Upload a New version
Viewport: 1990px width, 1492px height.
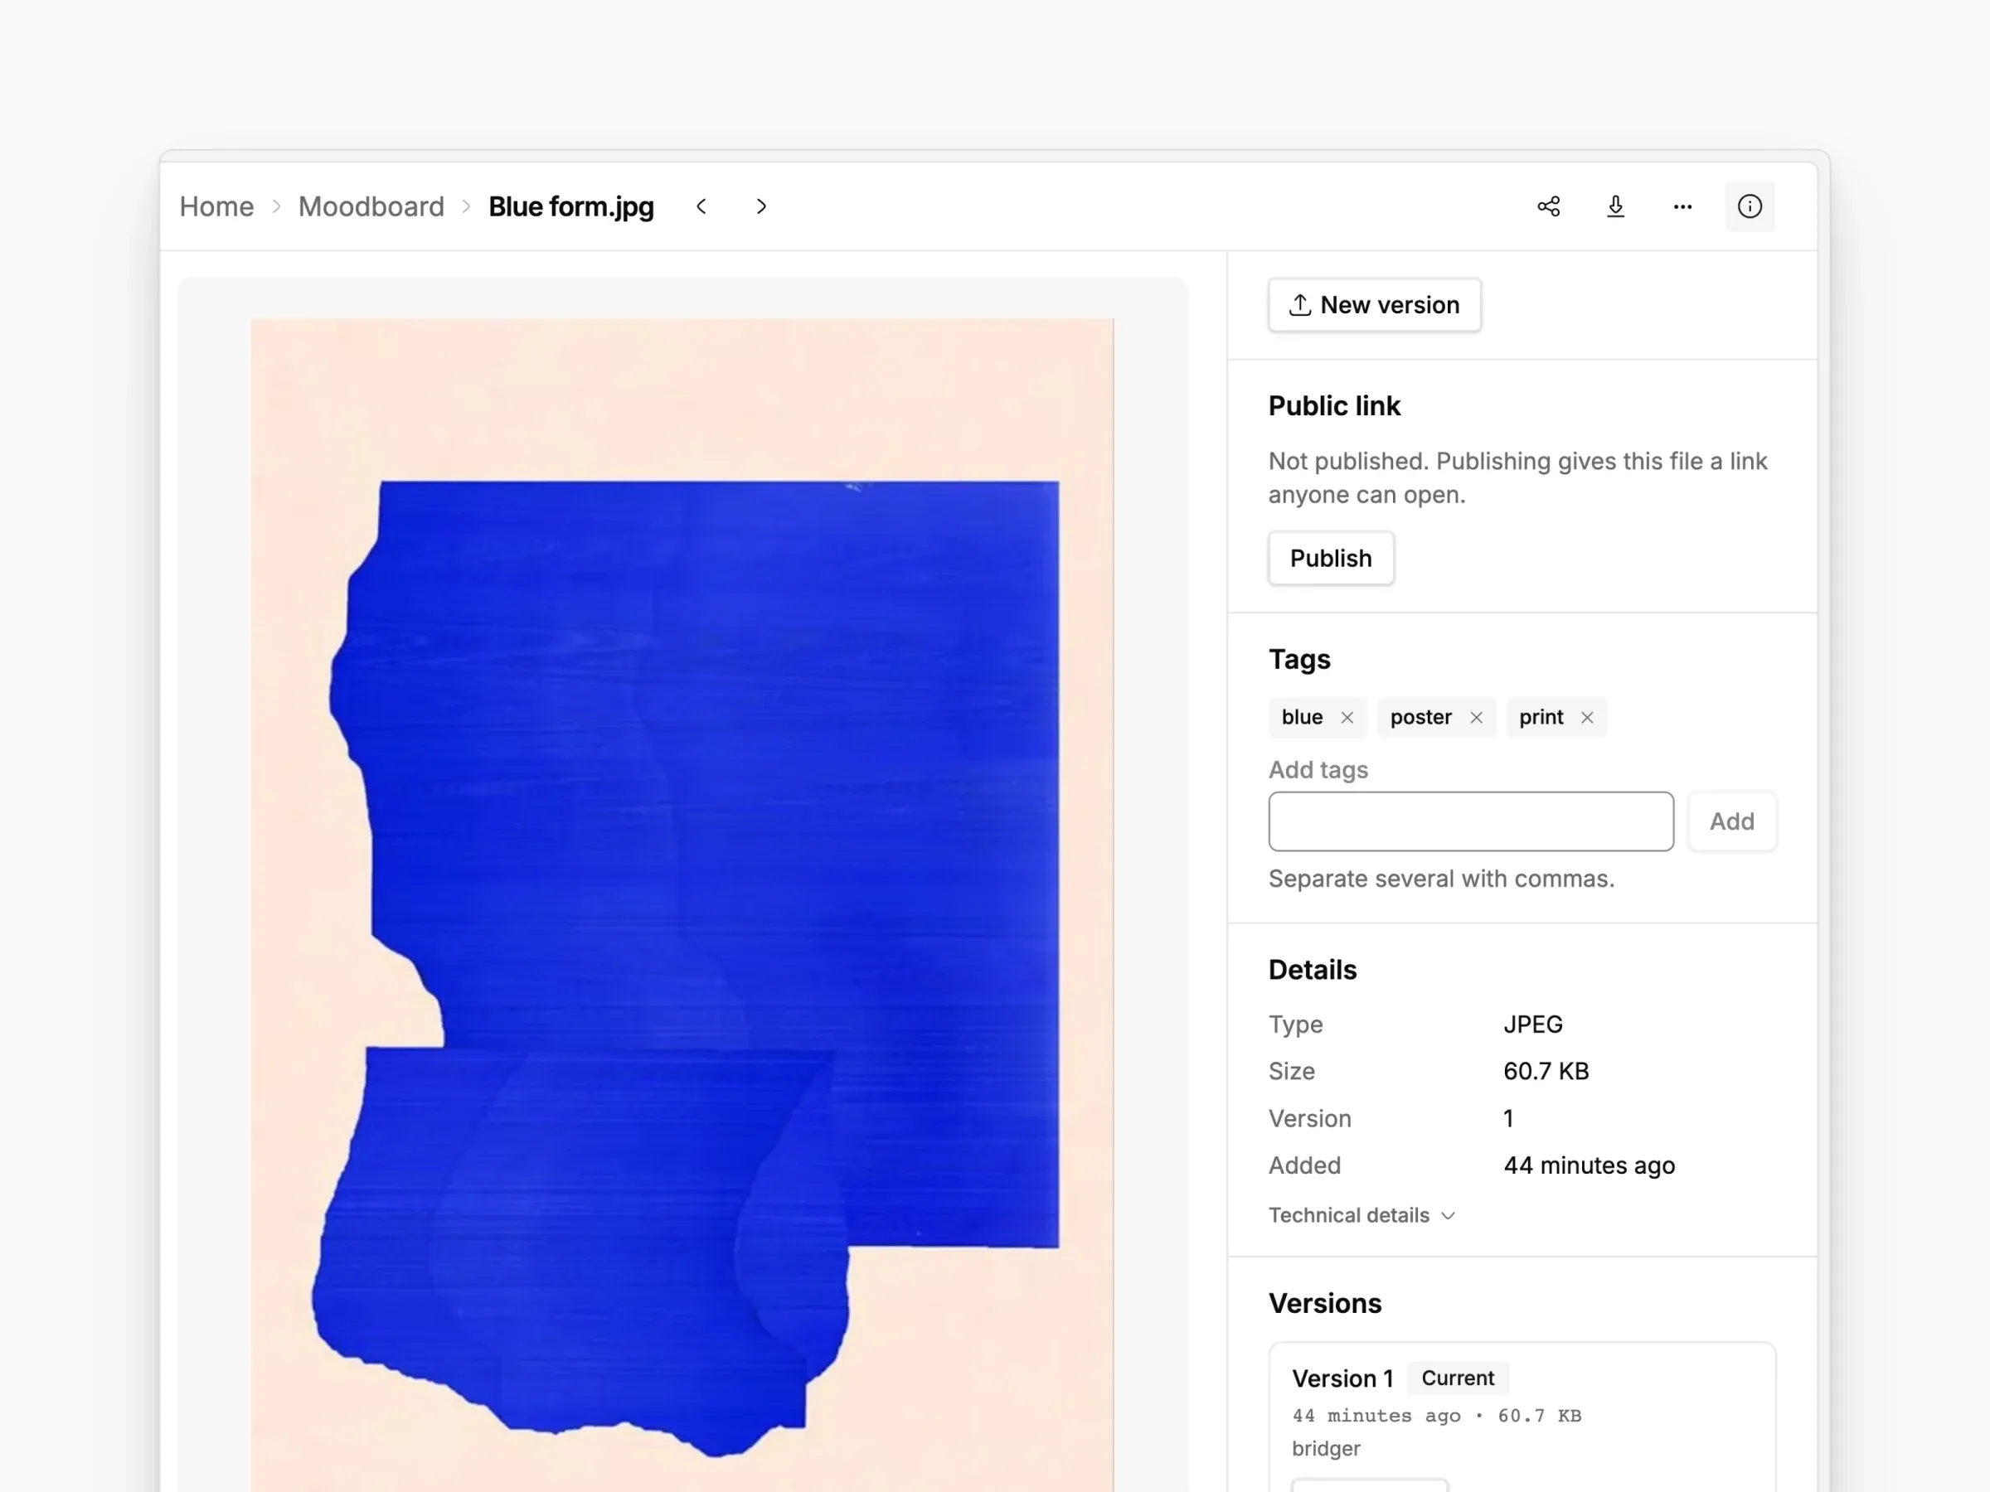[x=1375, y=305]
